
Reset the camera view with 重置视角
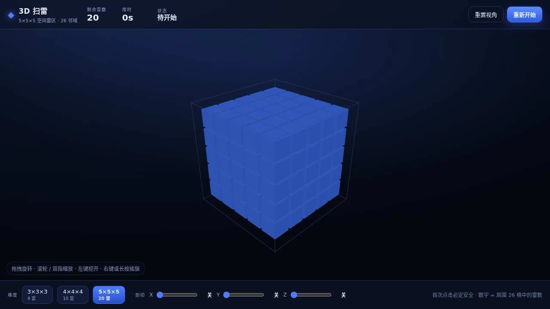pyautogui.click(x=486, y=15)
